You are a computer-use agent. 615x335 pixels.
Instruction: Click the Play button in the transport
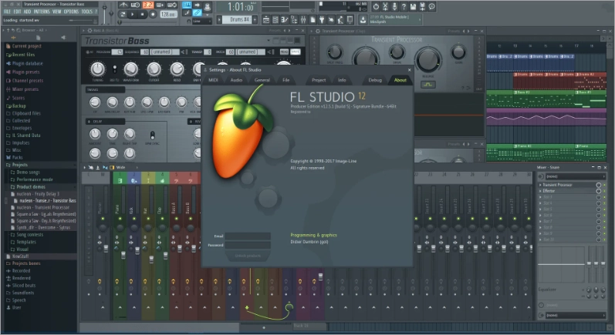[133, 15]
